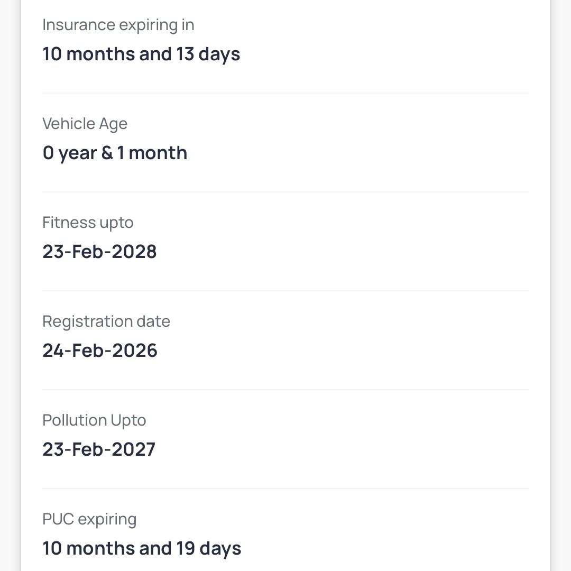Select the "10 months and 19 days" value
The image size is (571, 571).
click(x=142, y=548)
